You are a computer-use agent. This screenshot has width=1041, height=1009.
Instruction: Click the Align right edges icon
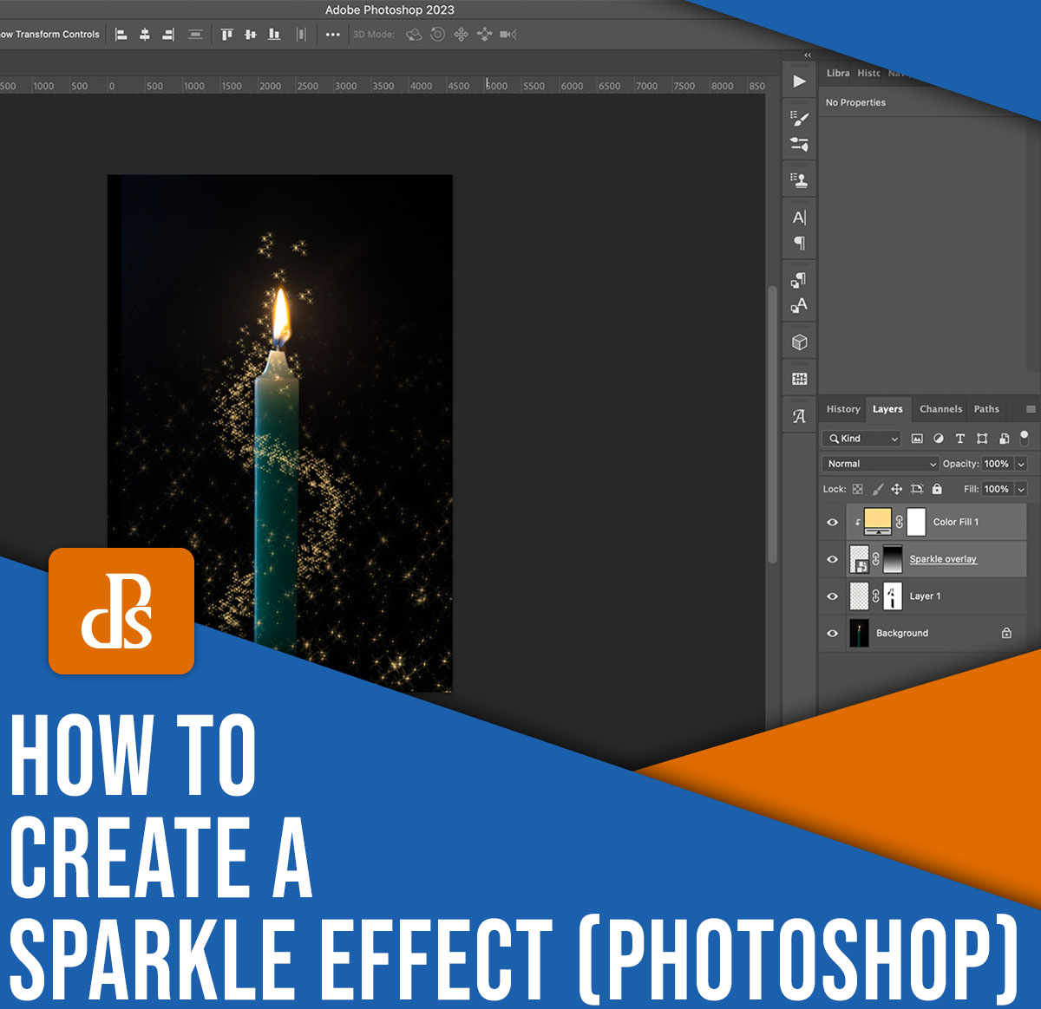coord(168,35)
